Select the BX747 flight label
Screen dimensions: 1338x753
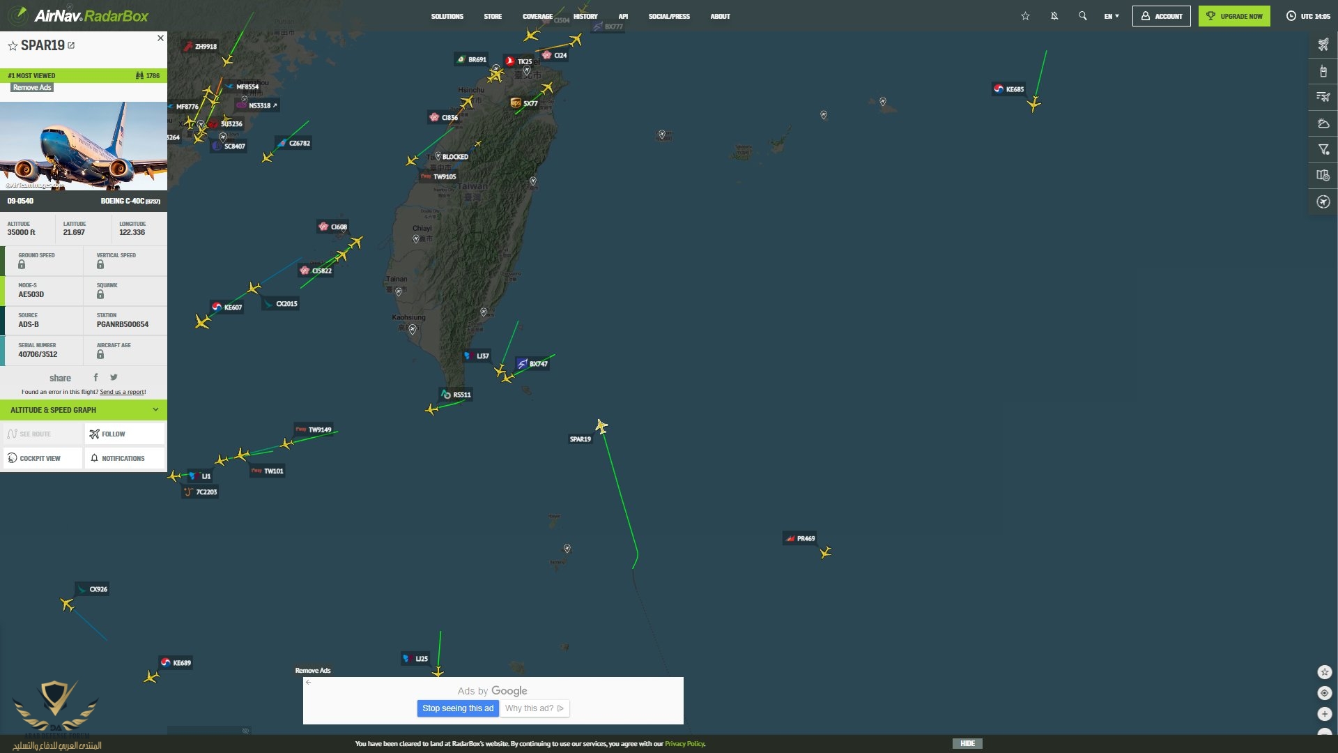(x=533, y=364)
